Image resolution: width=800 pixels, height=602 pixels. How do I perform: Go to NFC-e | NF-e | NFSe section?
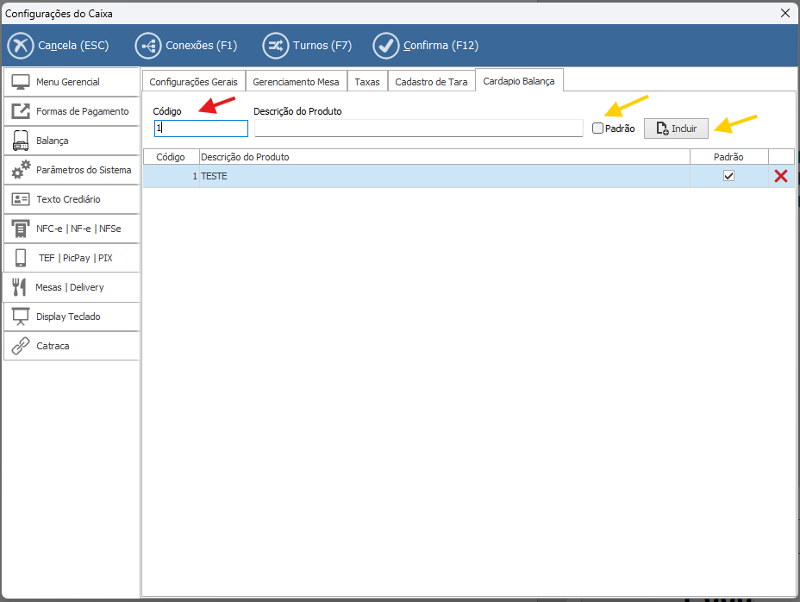[x=72, y=229]
